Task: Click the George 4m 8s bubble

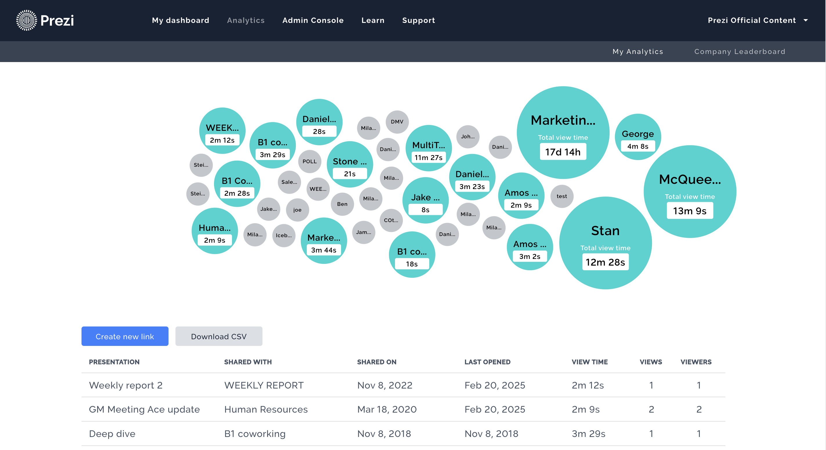Action: (x=637, y=137)
